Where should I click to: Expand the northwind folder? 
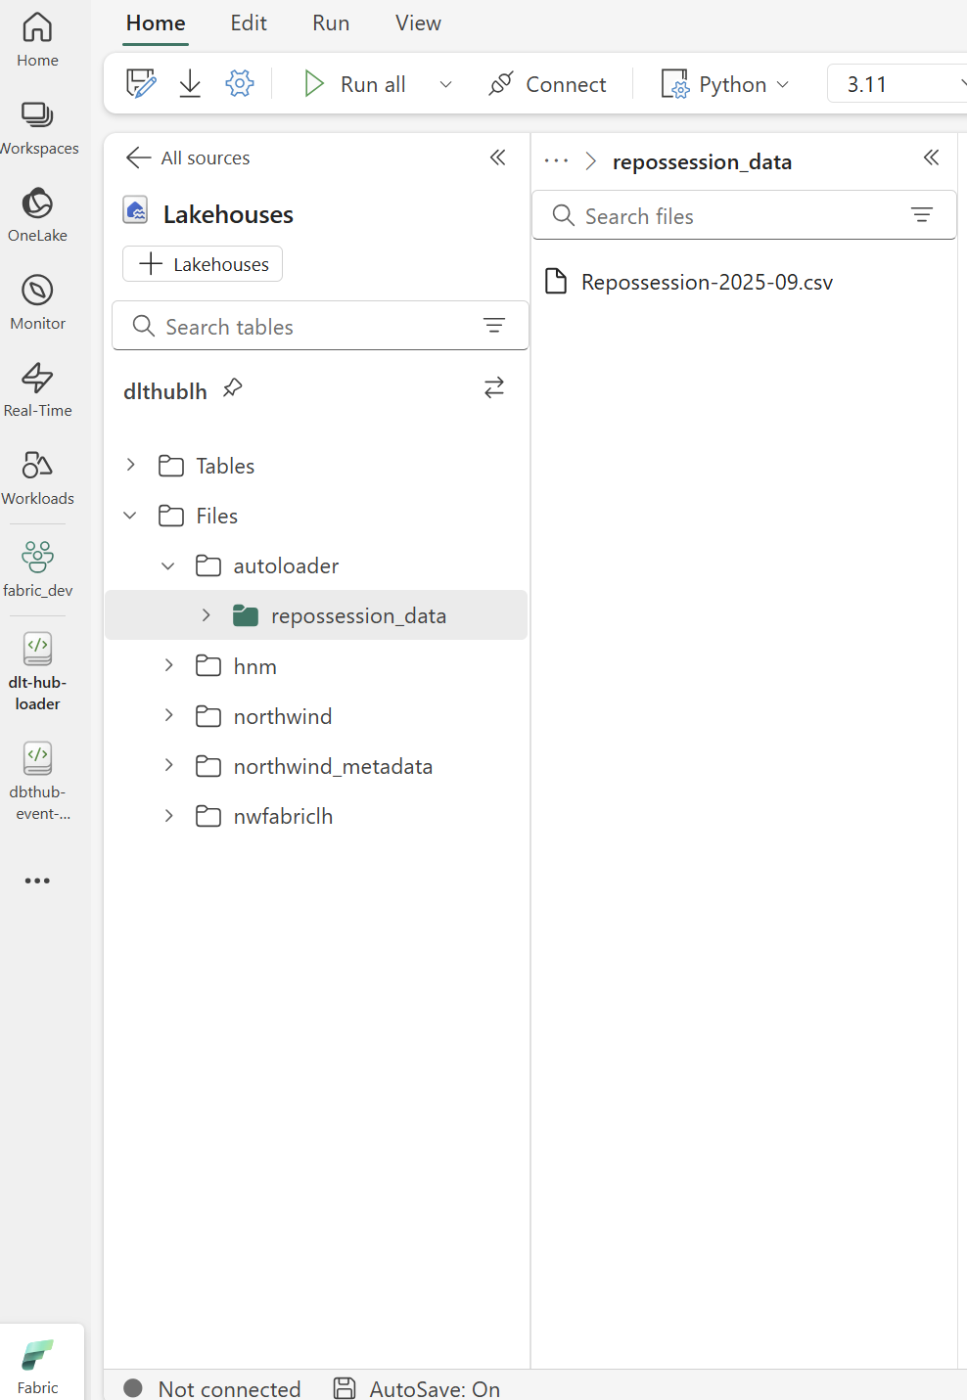coord(167,715)
